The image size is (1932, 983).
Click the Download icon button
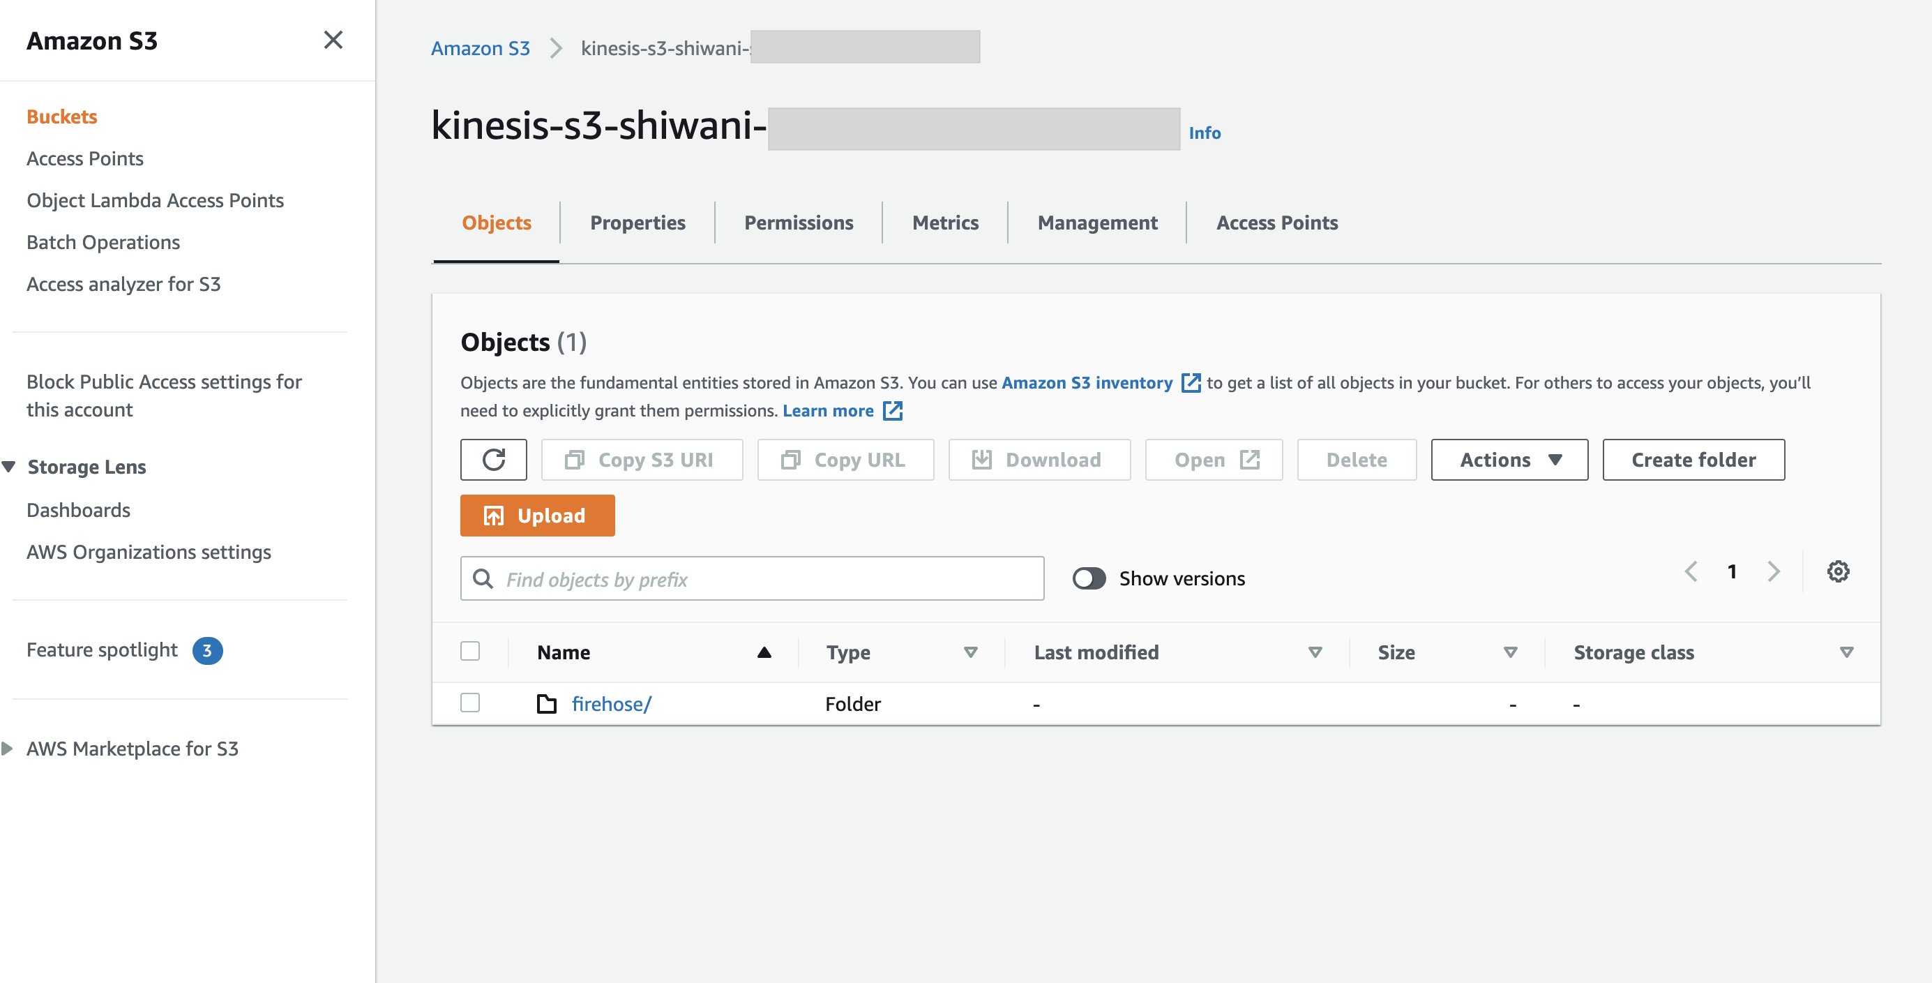pos(981,459)
